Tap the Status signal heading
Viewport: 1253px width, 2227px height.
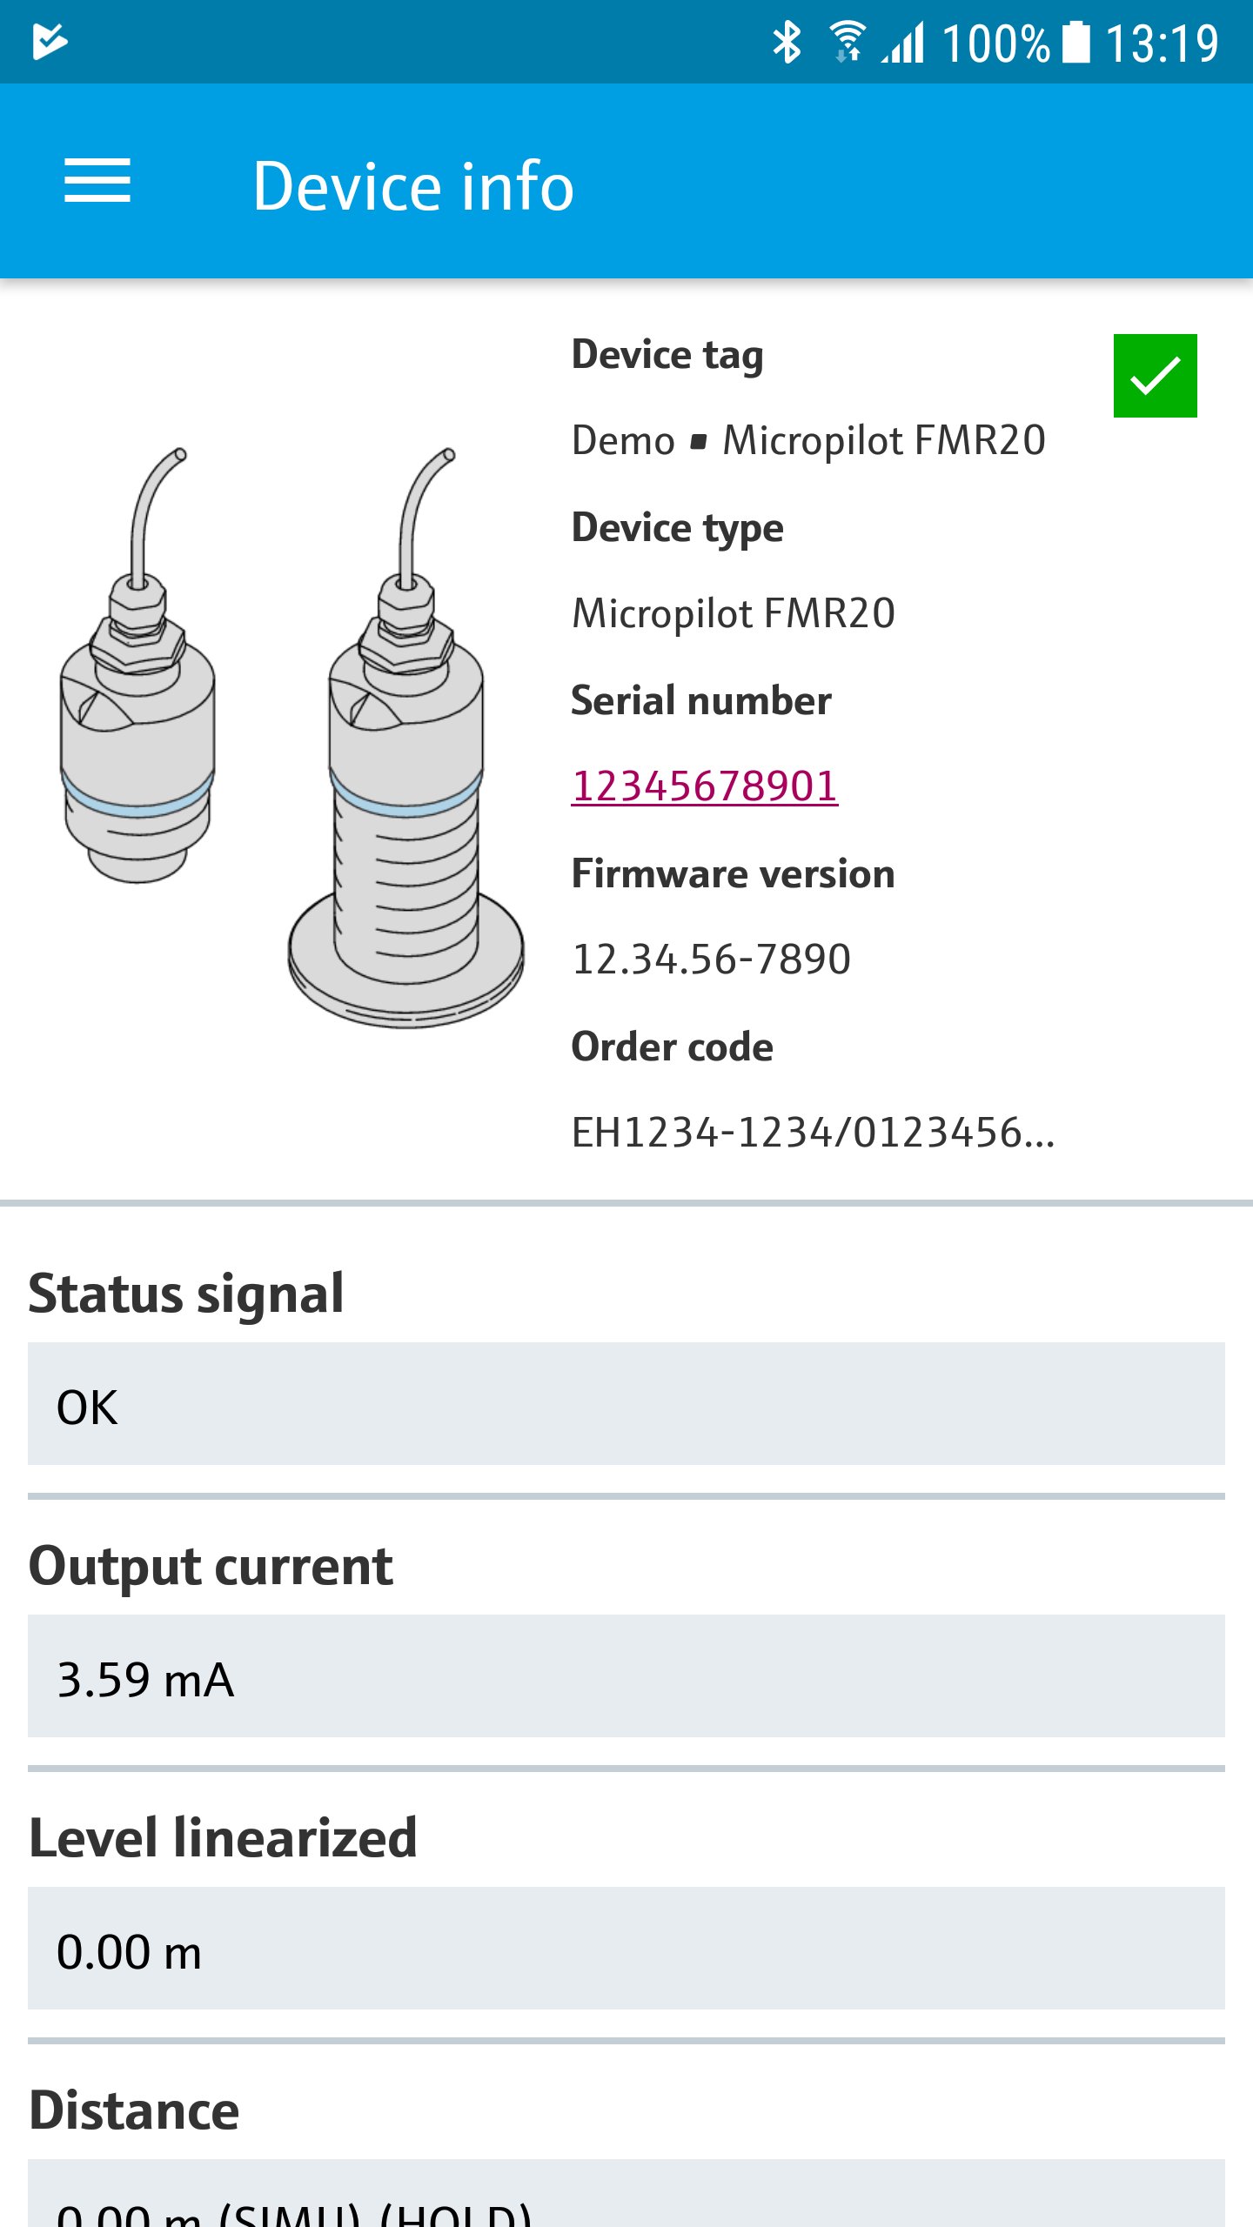point(186,1294)
